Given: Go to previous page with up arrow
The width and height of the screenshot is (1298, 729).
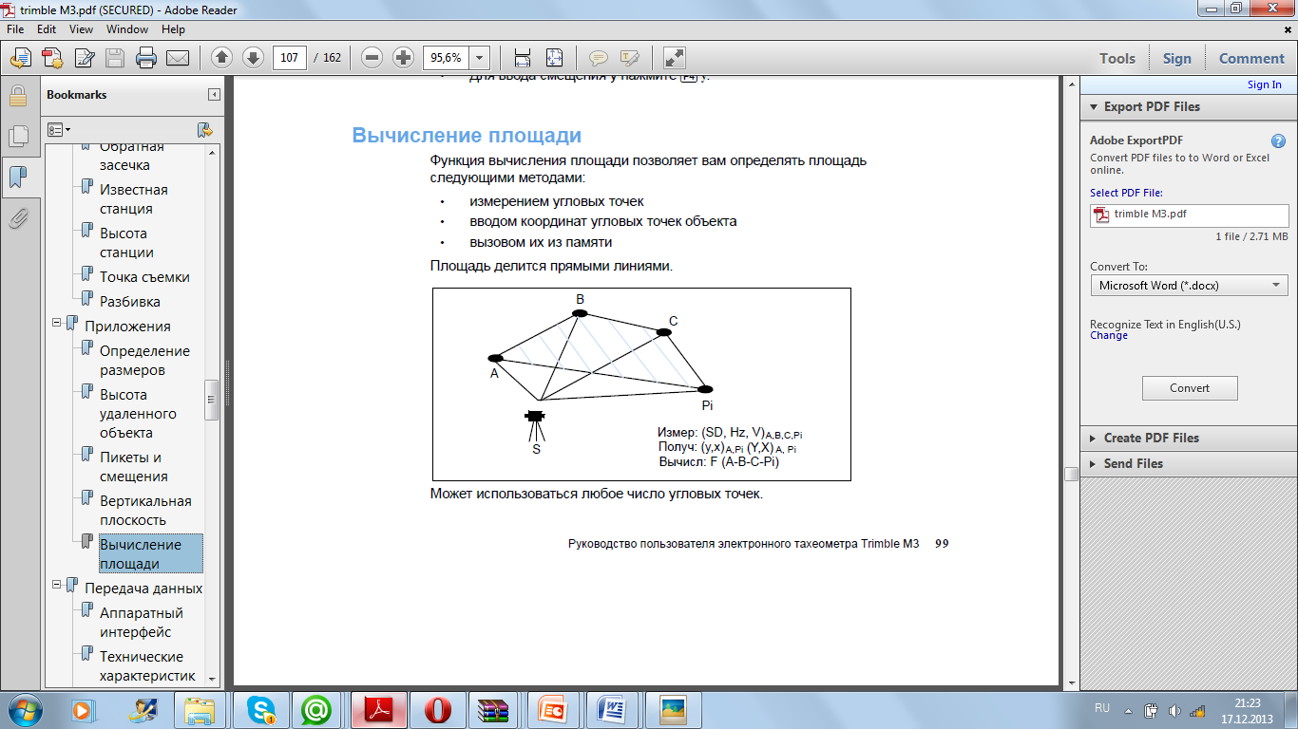Looking at the screenshot, I should (x=221, y=58).
